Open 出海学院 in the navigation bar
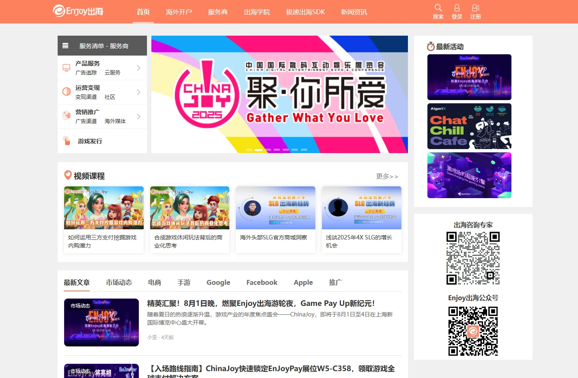Screen dimensions: 578x378 coord(257,12)
